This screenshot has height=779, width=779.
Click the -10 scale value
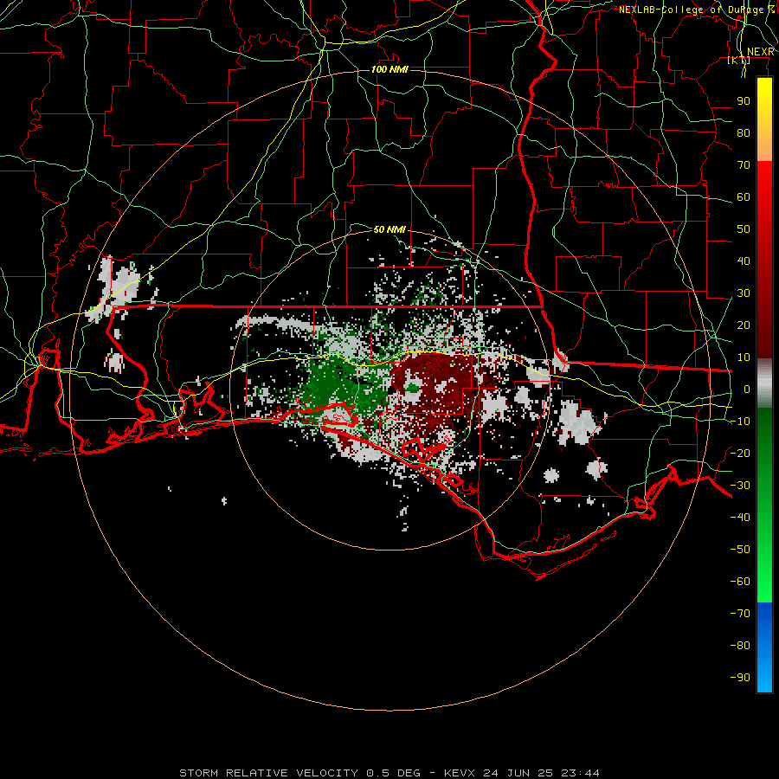[740, 422]
